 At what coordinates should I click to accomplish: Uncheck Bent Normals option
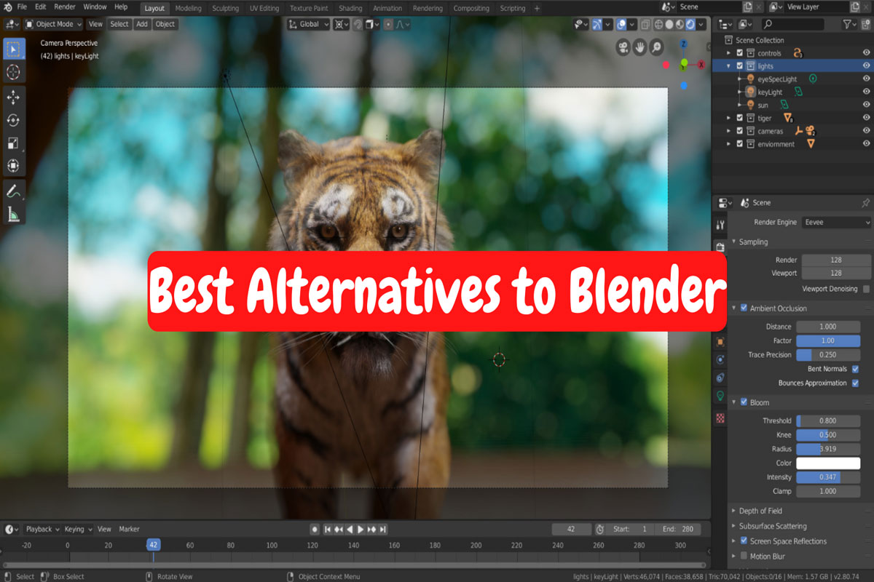pyautogui.click(x=855, y=369)
